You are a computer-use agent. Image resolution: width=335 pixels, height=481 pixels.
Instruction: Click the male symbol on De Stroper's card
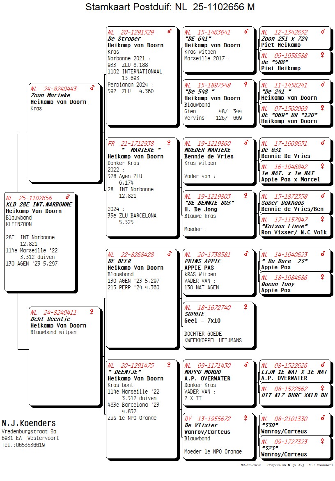169,32
